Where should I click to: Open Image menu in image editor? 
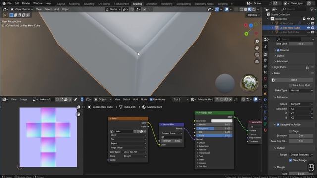(x=23, y=99)
